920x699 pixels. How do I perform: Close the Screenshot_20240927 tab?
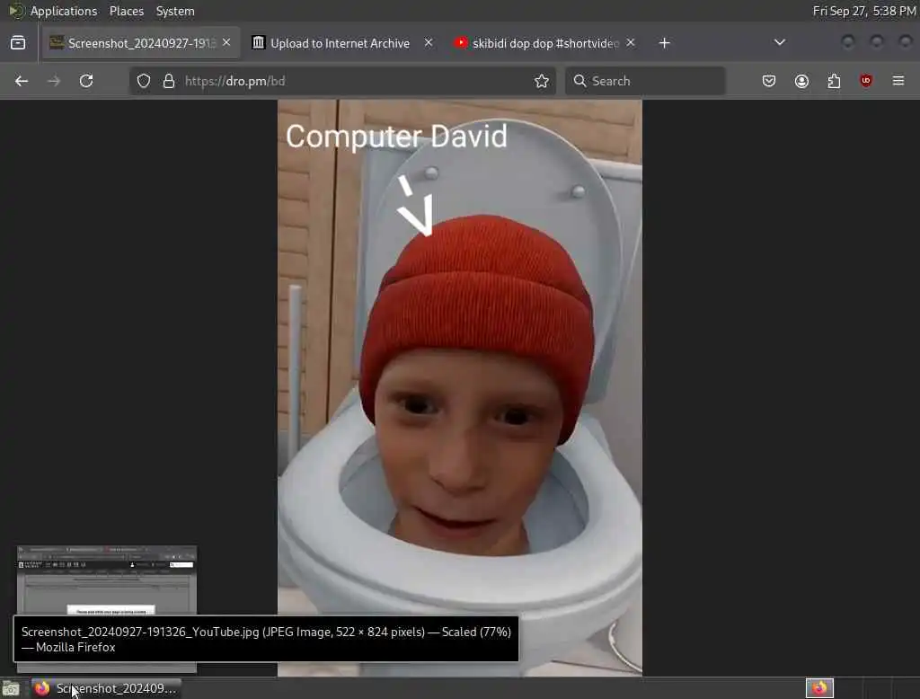coord(226,43)
